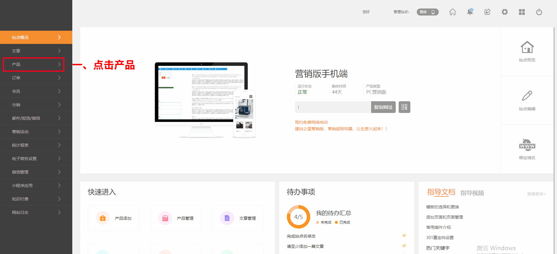Image resolution: width=557 pixels, height=254 pixels.
Task: Open the 站点编辑 pencil icon
Action: pyautogui.click(x=527, y=96)
